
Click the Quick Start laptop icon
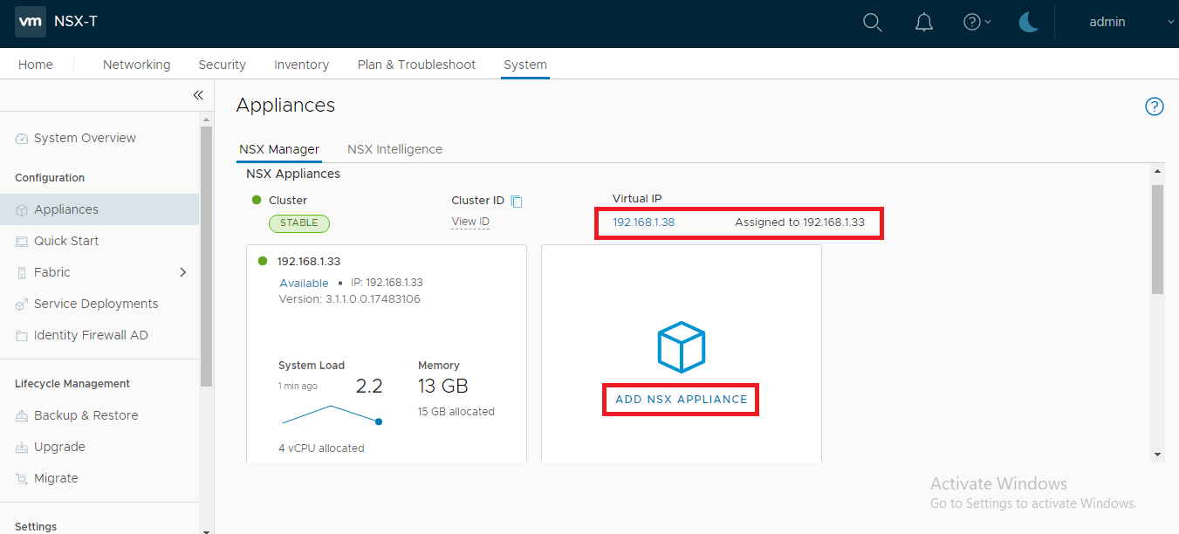pos(22,242)
